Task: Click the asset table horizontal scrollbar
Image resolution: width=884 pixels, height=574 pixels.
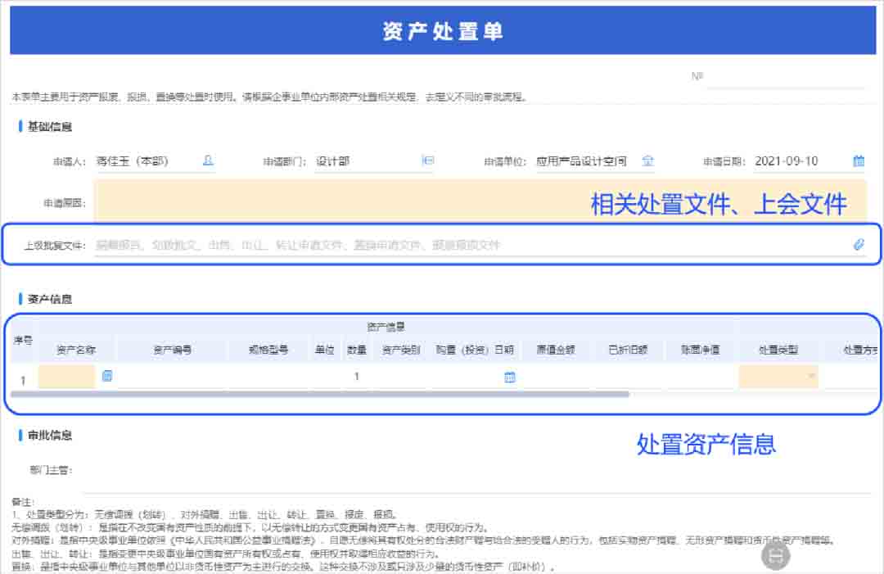Action: coord(320,394)
